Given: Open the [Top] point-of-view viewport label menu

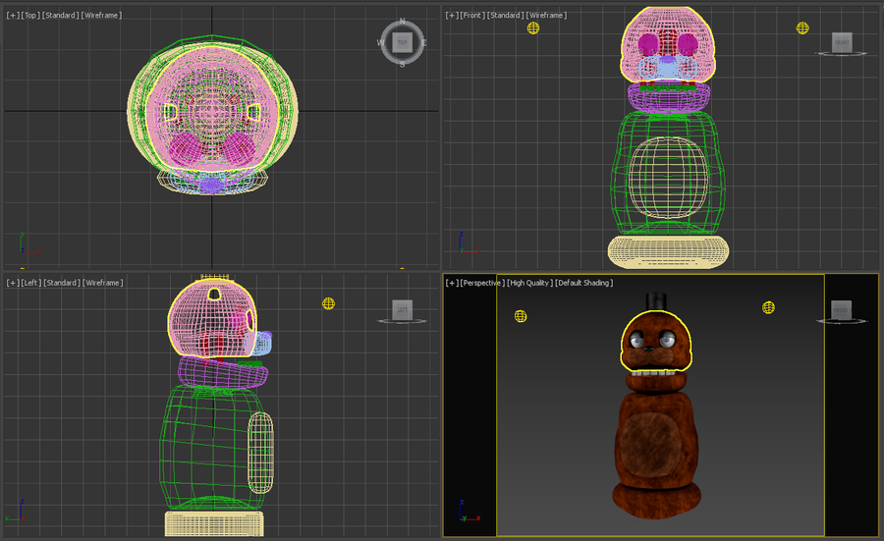Looking at the screenshot, I should 29,15.
